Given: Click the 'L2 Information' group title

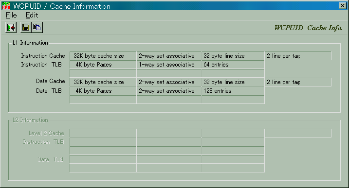Looking at the screenshot, I should pyautogui.click(x=31, y=120).
